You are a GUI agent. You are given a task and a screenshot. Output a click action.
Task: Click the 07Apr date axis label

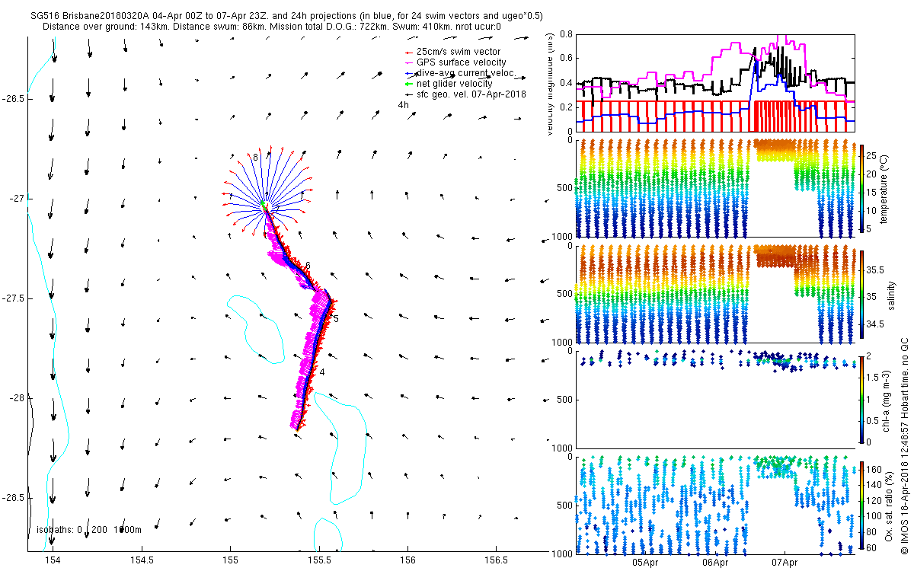pos(785,562)
